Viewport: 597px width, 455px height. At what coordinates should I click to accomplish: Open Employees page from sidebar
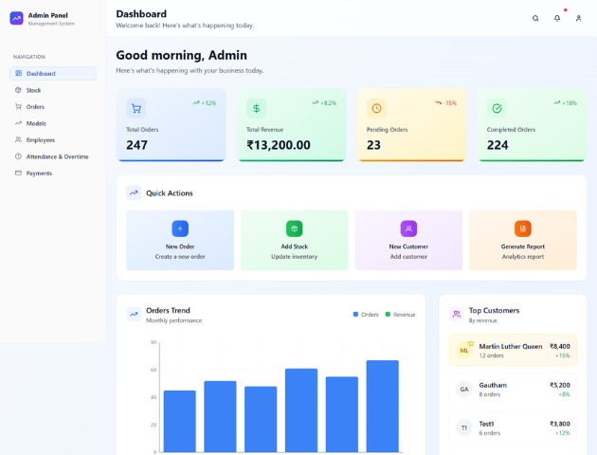pos(53,139)
